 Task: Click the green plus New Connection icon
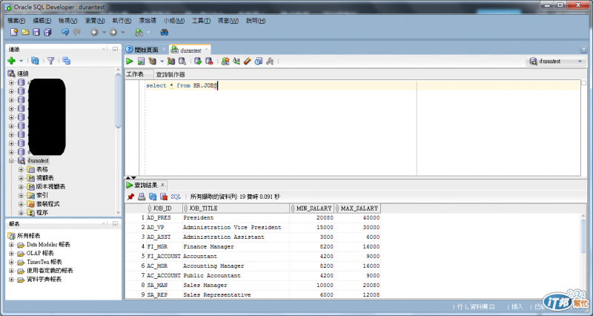coord(11,61)
